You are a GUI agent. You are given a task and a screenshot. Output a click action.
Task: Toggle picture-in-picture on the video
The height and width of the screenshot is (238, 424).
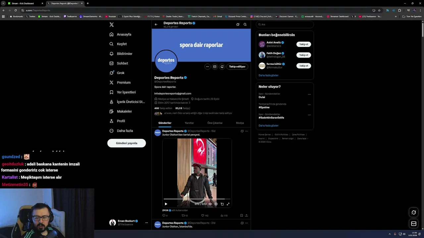pyautogui.click(x=222, y=204)
